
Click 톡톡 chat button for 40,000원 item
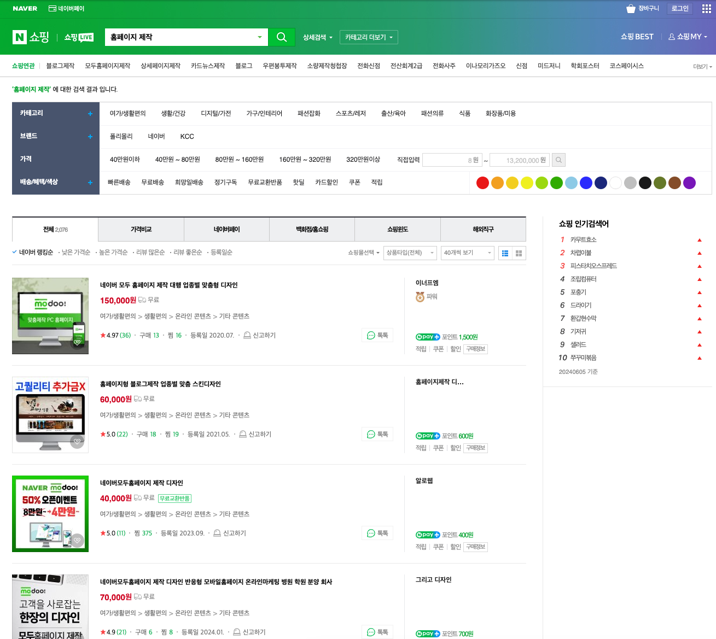377,534
